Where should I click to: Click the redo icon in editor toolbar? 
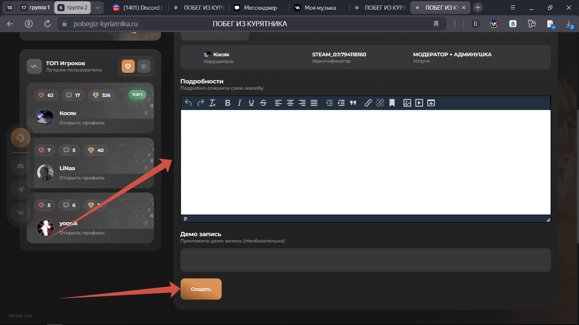(x=201, y=103)
